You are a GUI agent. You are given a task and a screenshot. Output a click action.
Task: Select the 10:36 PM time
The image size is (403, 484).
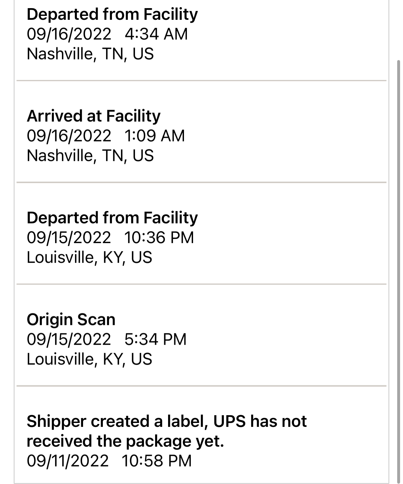coord(159,237)
